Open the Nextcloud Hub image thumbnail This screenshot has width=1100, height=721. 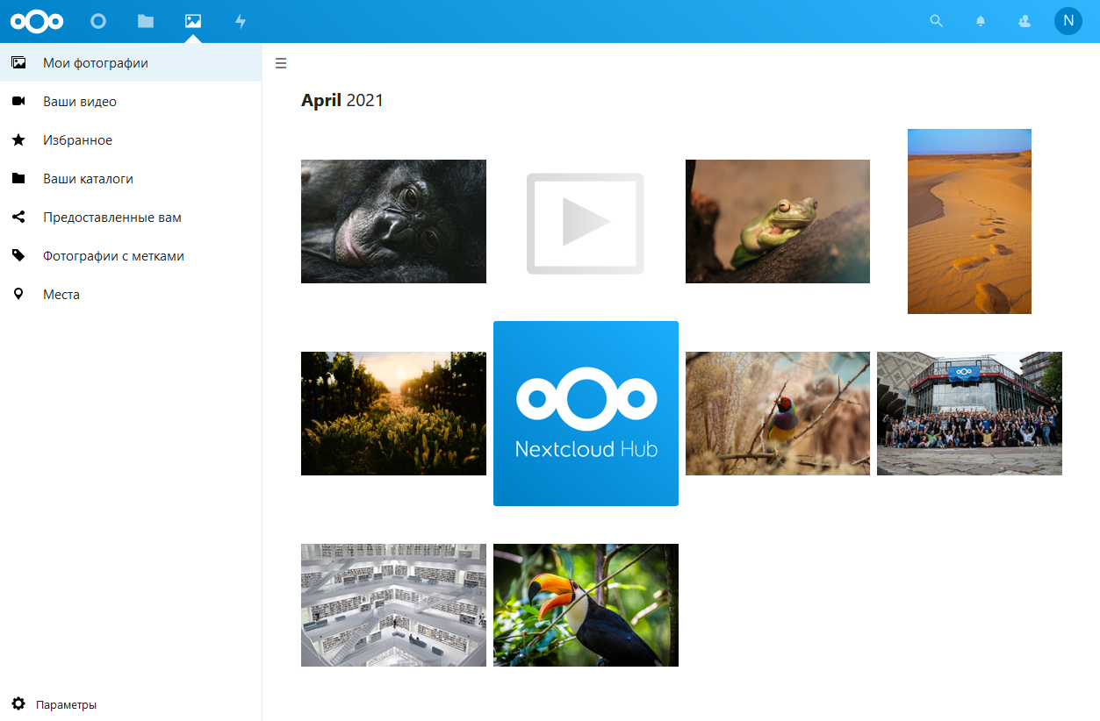tap(586, 413)
